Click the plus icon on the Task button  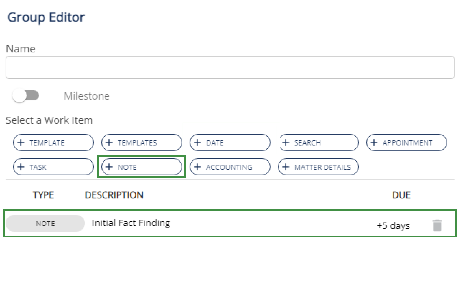click(21, 167)
